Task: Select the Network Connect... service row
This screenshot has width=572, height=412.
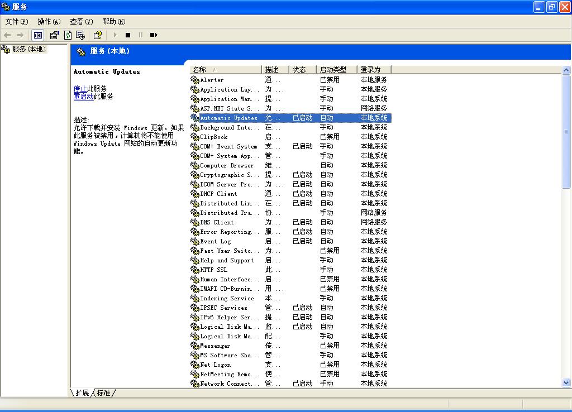Action: pyautogui.click(x=290, y=383)
